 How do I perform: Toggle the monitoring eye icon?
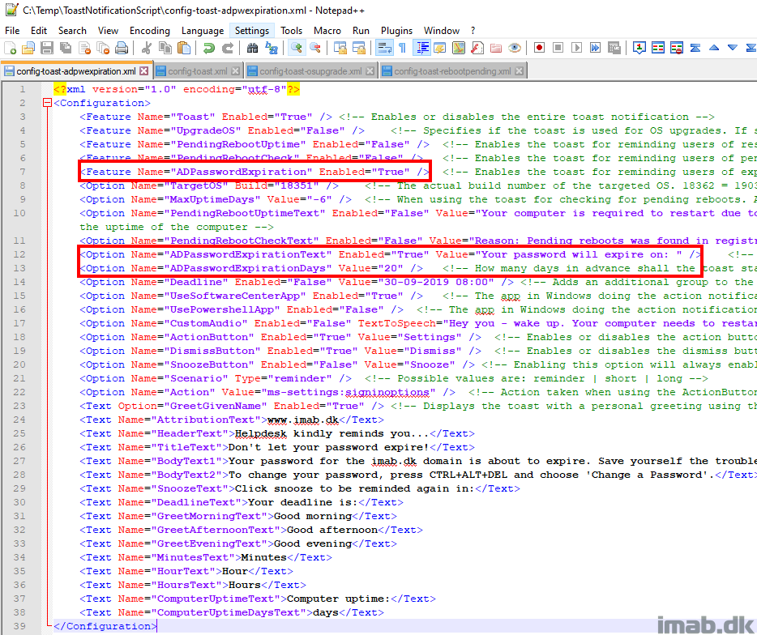[x=515, y=48]
